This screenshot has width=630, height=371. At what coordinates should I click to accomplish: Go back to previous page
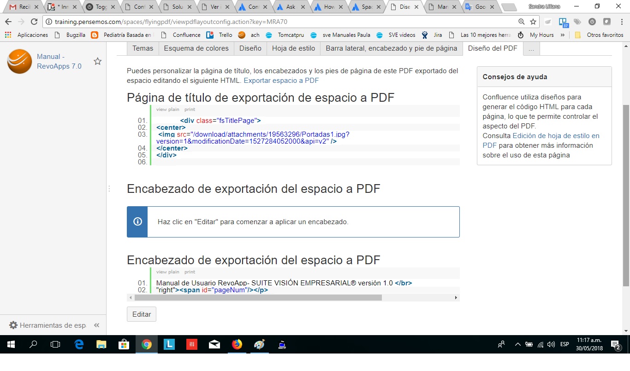pyautogui.click(x=8, y=22)
